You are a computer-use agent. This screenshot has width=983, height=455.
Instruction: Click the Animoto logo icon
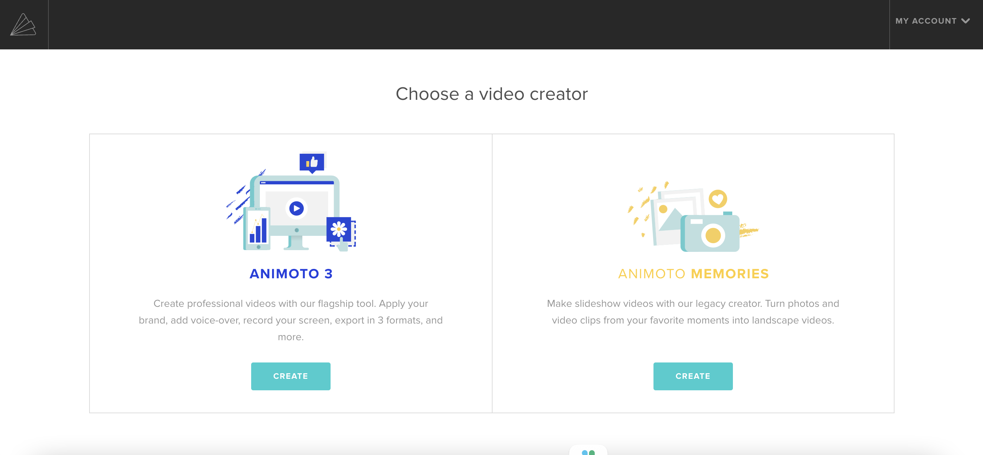click(x=23, y=24)
